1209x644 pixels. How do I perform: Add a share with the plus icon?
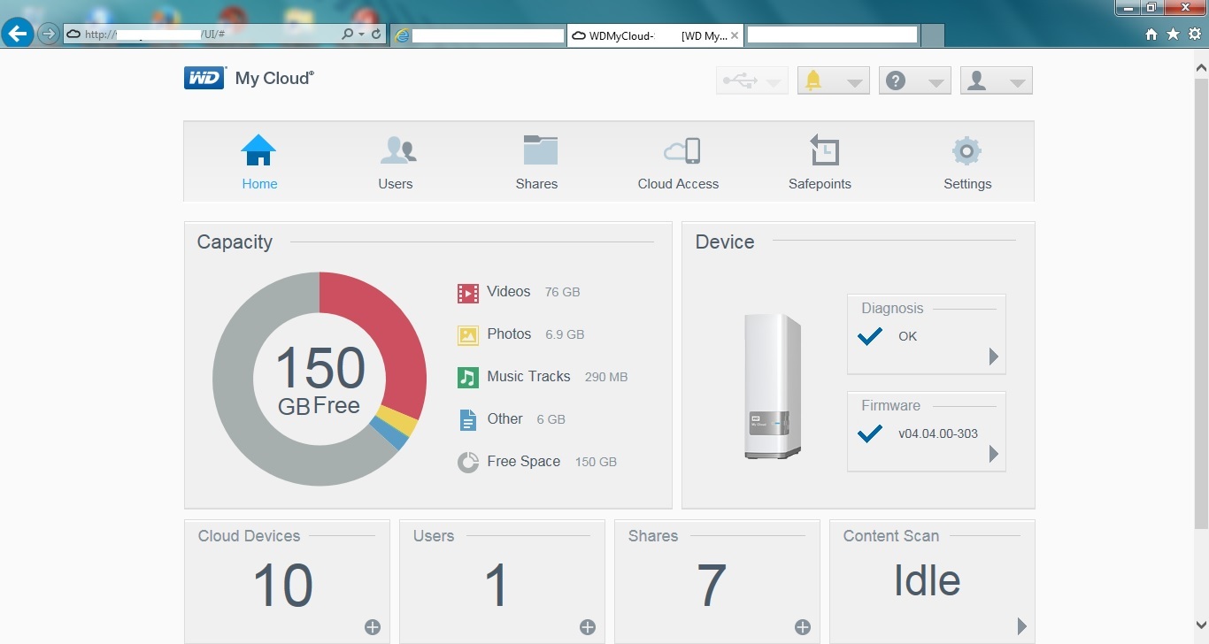803,627
